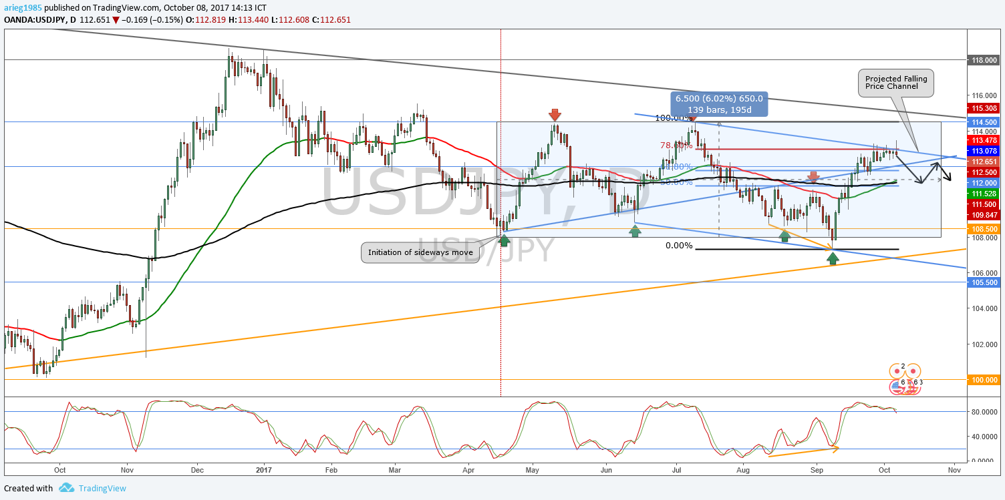Click the orange 108.500 price label
Image resolution: width=1005 pixels, height=500 pixels.
(x=983, y=228)
